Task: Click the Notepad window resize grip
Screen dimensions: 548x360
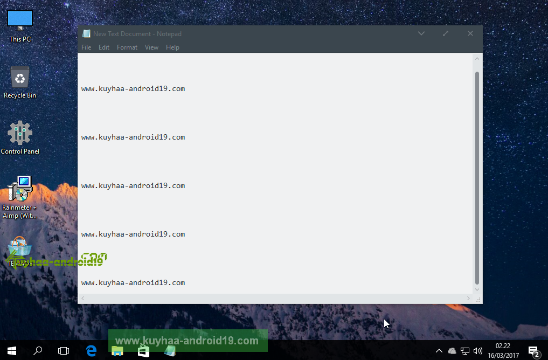Action: point(478,299)
